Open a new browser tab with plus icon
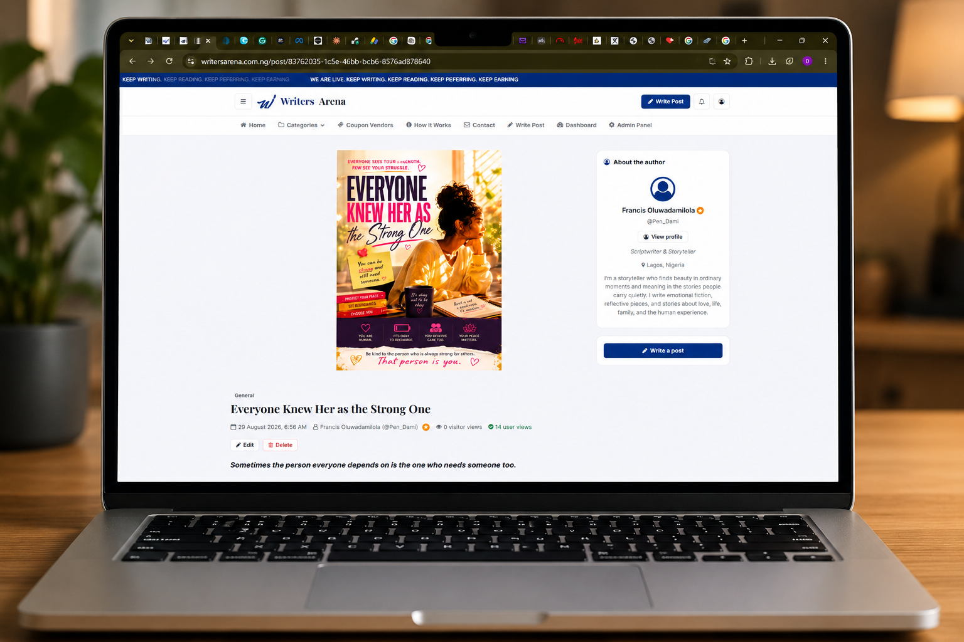Screen dimensions: 964x642 744,41
